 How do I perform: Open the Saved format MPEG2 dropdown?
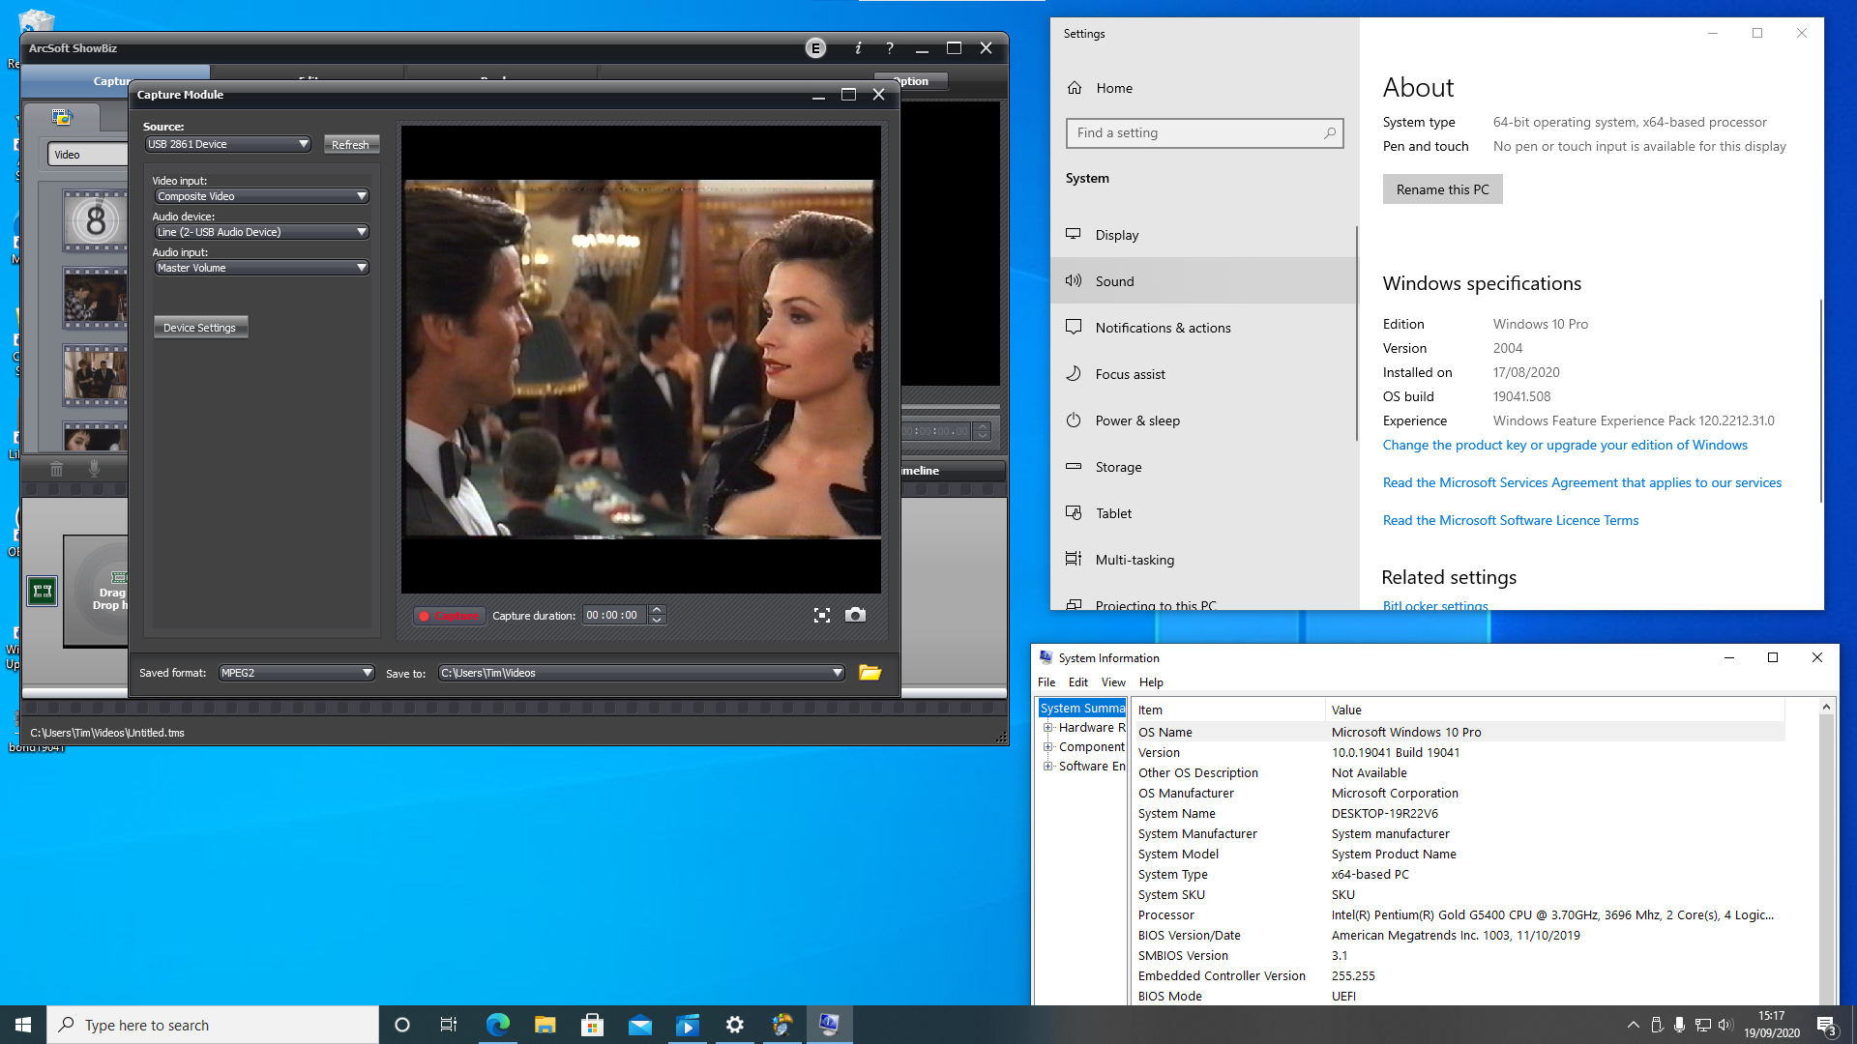click(x=296, y=673)
